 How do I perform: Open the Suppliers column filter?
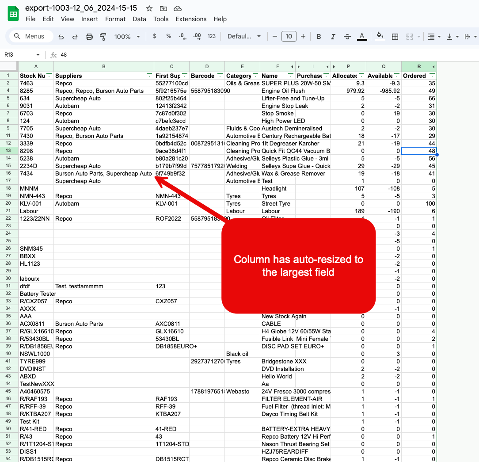[x=149, y=75]
